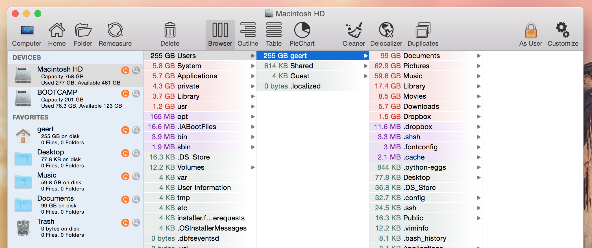Select the Browser view tab

click(x=220, y=34)
